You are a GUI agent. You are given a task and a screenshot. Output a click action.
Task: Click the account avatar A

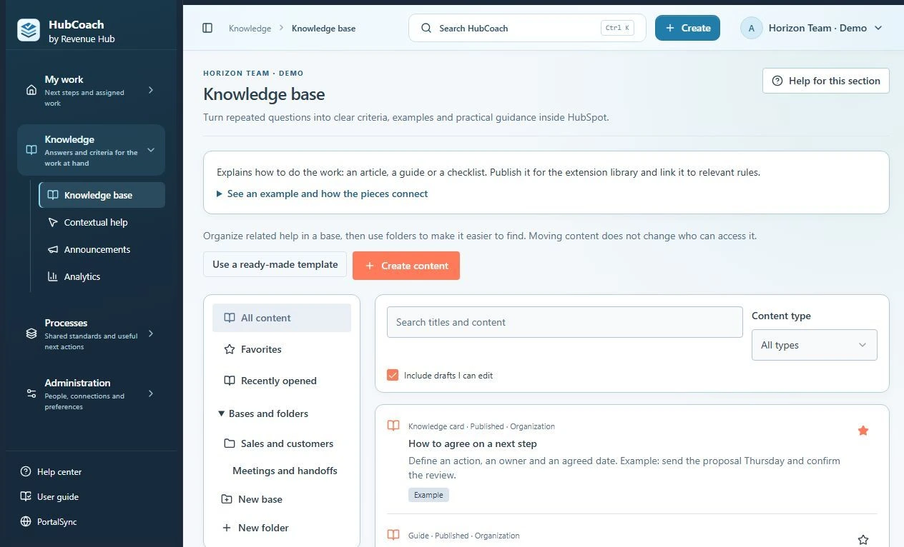tap(751, 28)
